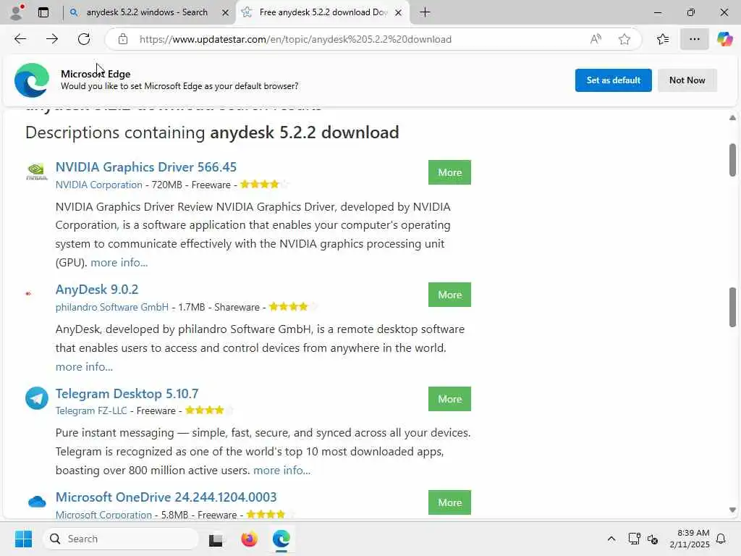
Task: Click scrollbar down arrow
Action: [x=732, y=510]
